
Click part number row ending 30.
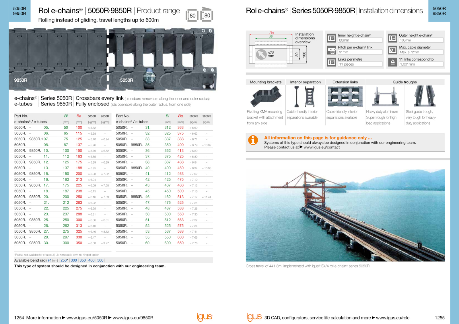(63, 243)
